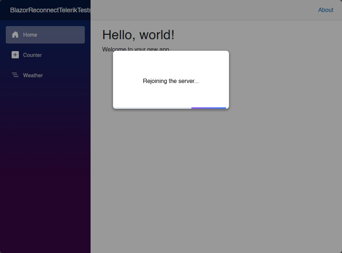Select the Home navigation menu item
Screen dimensions: 342x253
coord(30,34)
